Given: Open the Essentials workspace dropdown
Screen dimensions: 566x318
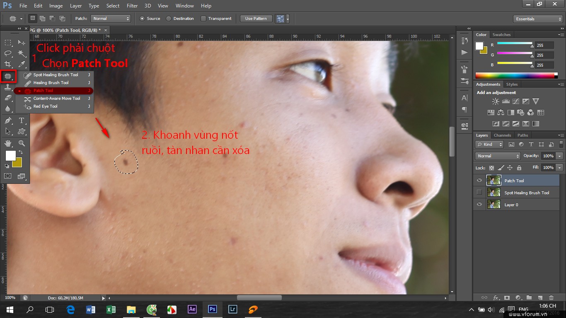Looking at the screenshot, I should (538, 19).
